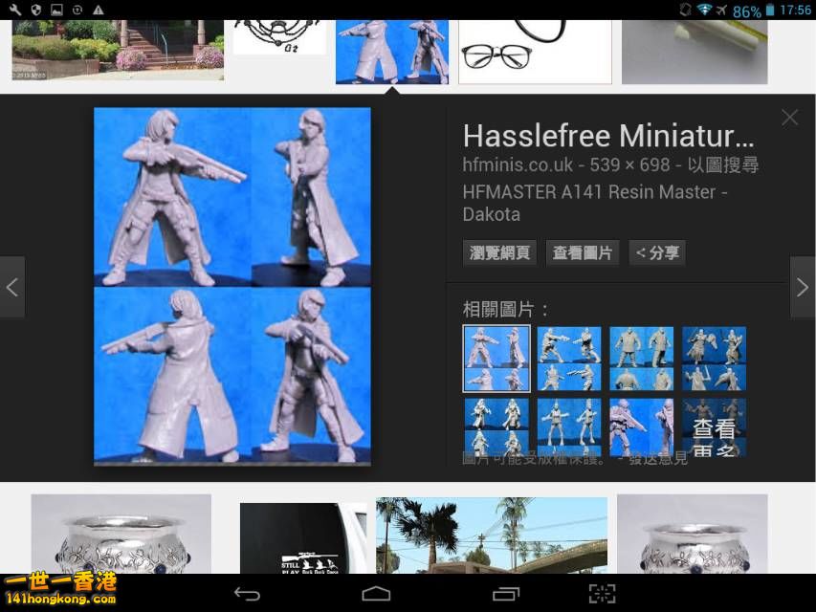The height and width of the screenshot is (612, 816).
Task: Select the first related thumbnail in bottom row
Action: coord(496,427)
